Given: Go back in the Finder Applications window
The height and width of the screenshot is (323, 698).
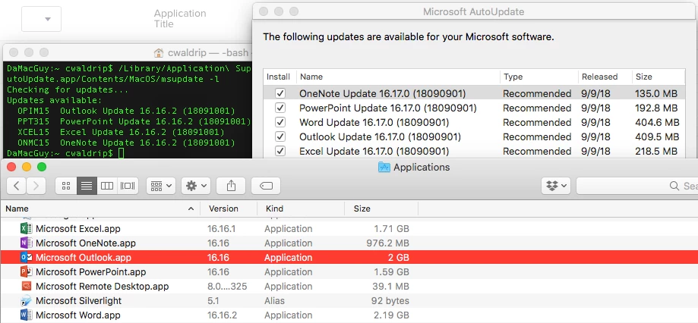Looking at the screenshot, I should [16, 186].
